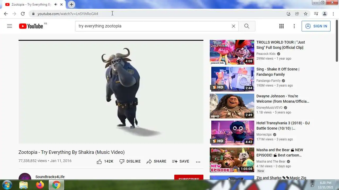Click the red SUBSCRIBE button
Screen dimensions: 339x190
point(189,177)
